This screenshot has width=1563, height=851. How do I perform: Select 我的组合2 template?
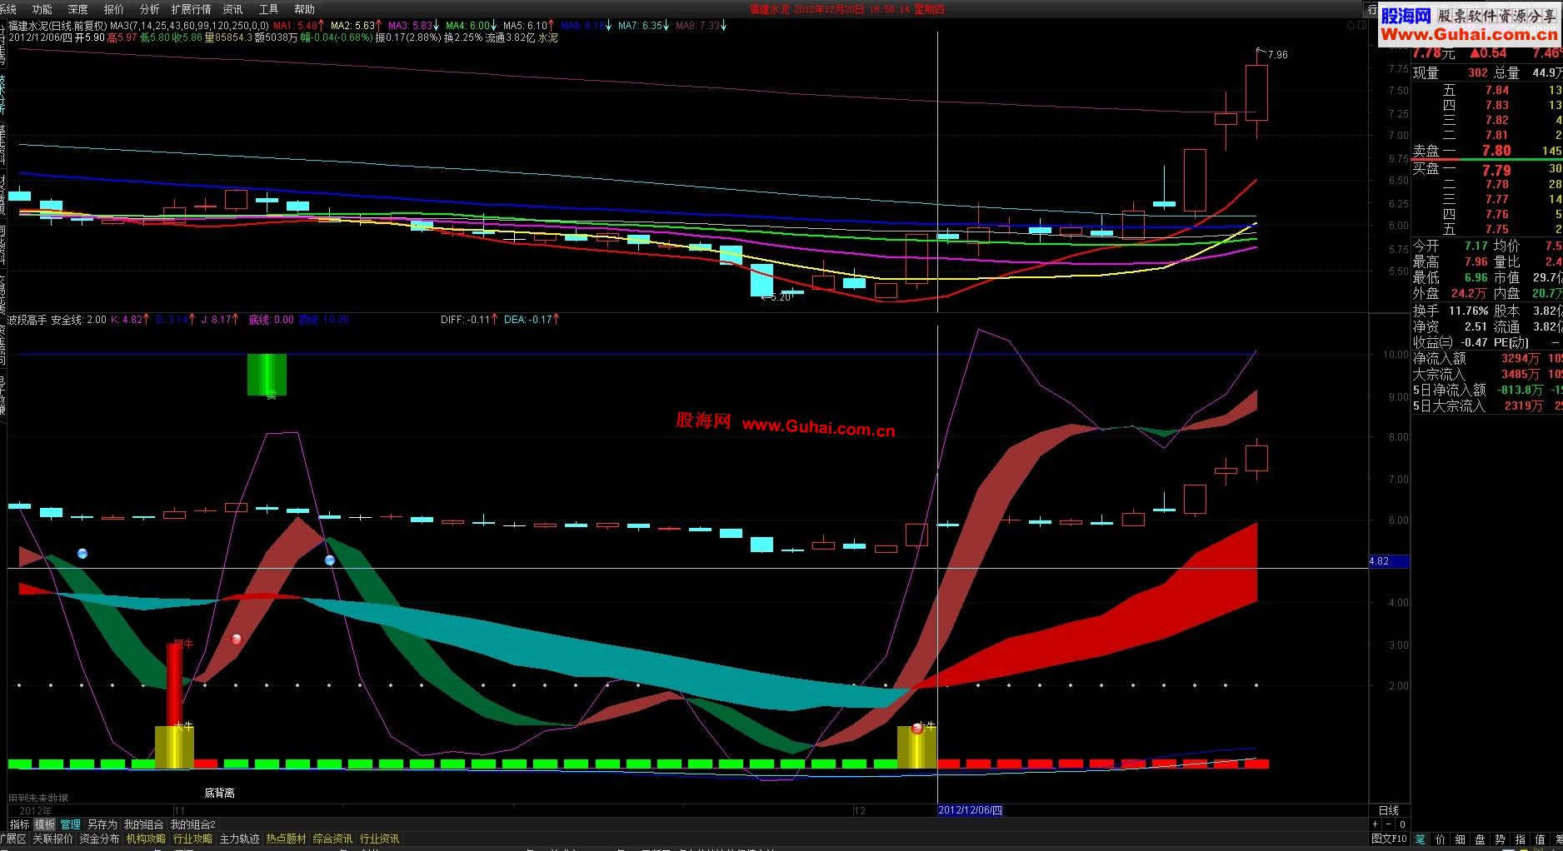[192, 824]
